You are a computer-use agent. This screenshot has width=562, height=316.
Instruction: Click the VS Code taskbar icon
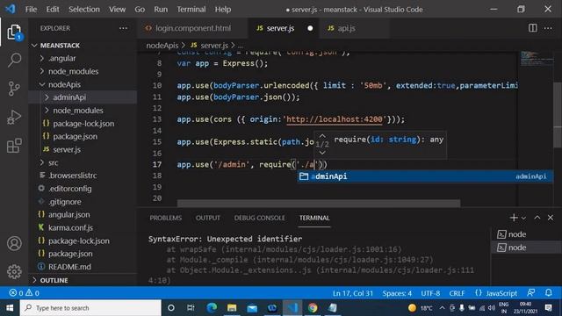pyautogui.click(x=292, y=308)
